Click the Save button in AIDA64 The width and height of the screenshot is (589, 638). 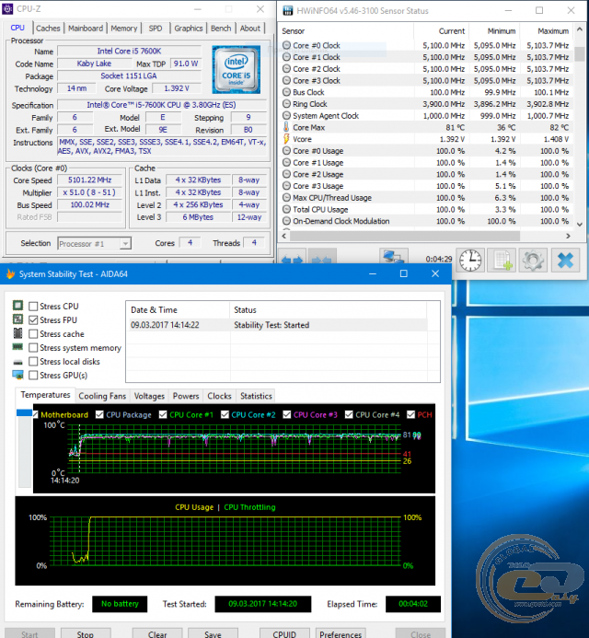point(213,633)
